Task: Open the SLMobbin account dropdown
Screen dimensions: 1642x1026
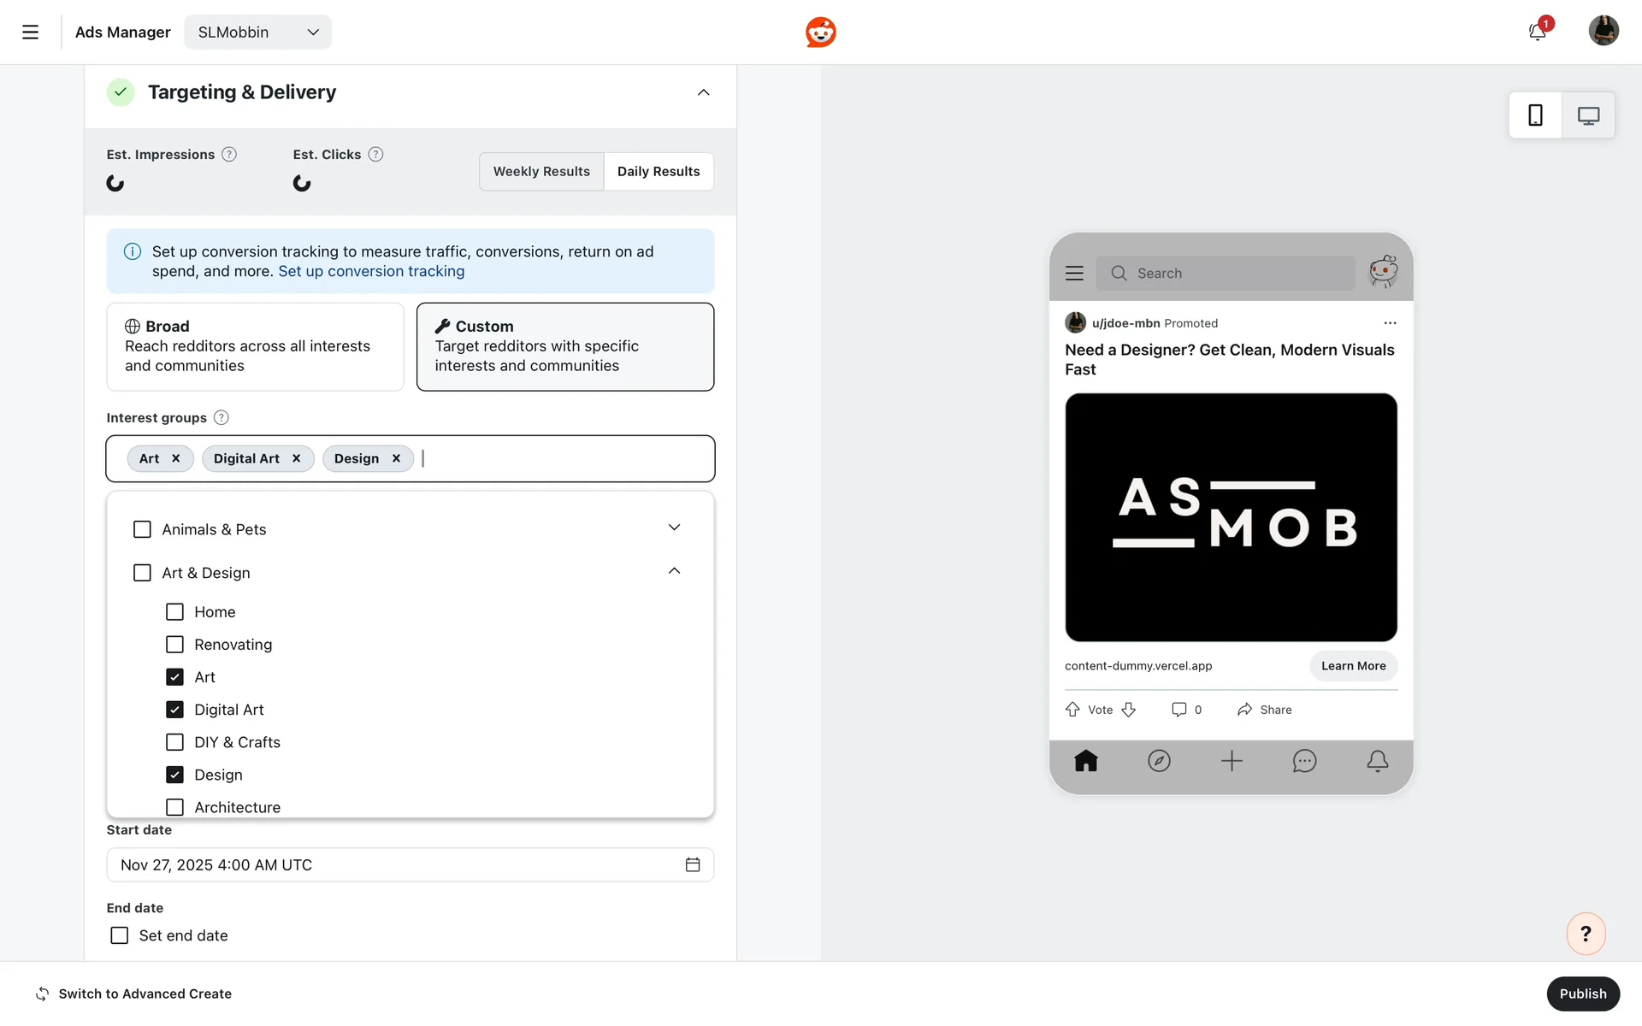Action: point(257,32)
